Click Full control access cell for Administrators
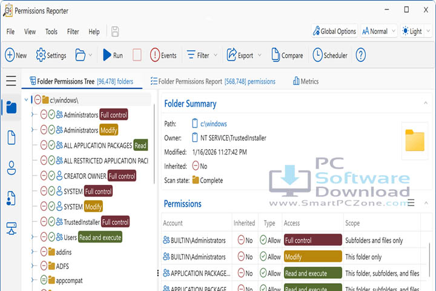 pos(313,239)
